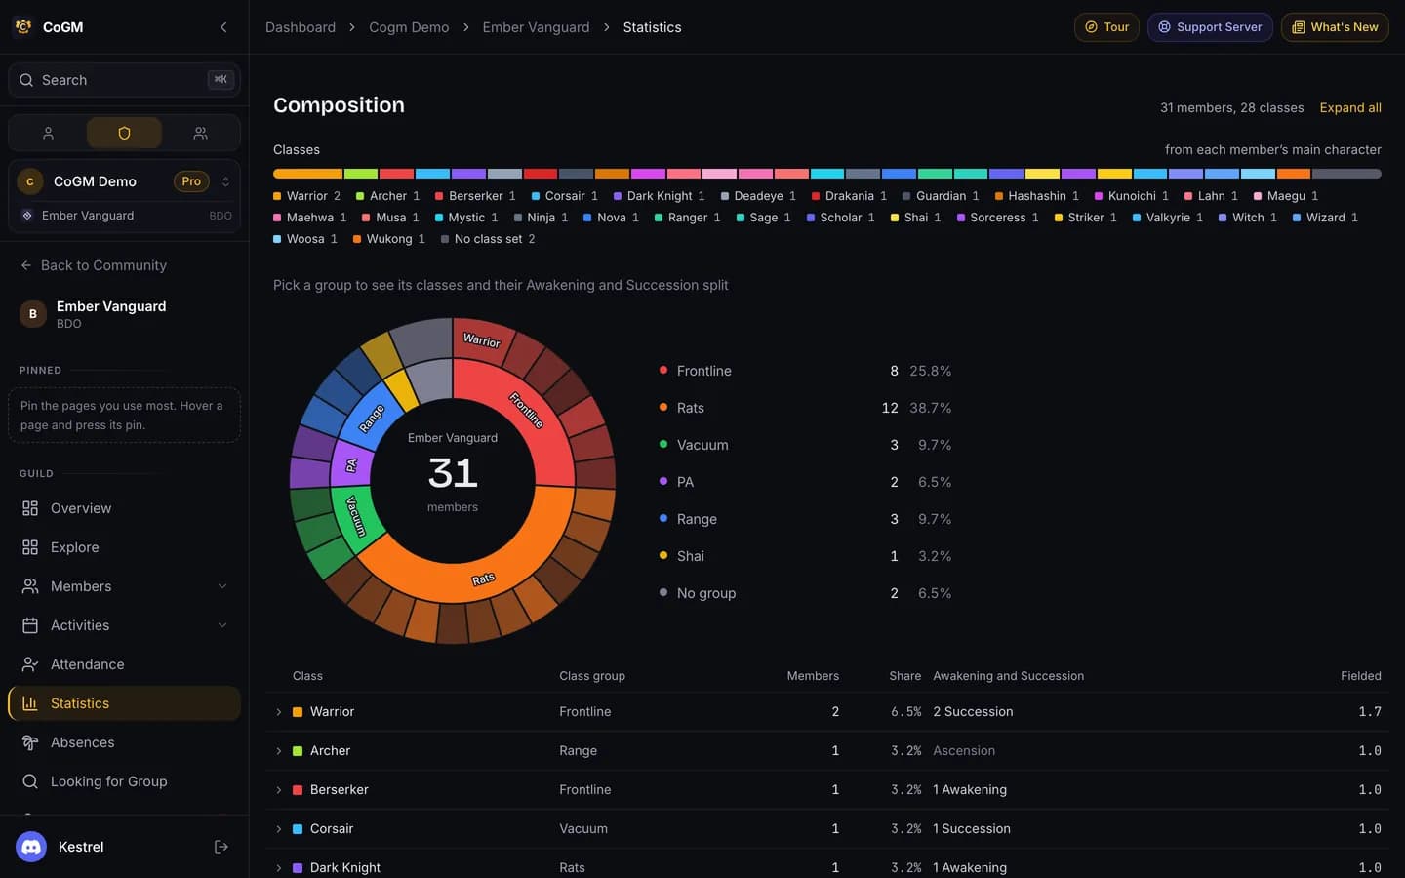Image resolution: width=1405 pixels, height=878 pixels.
Task: Expand the Archer class row
Action: 279,751
